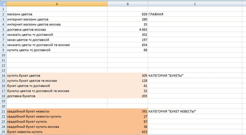Click the 'КАТЕГОРИЯ "БУКЕТ НЕВЕСТЫ"' cell
This screenshot has width=246, height=135.
point(195,111)
